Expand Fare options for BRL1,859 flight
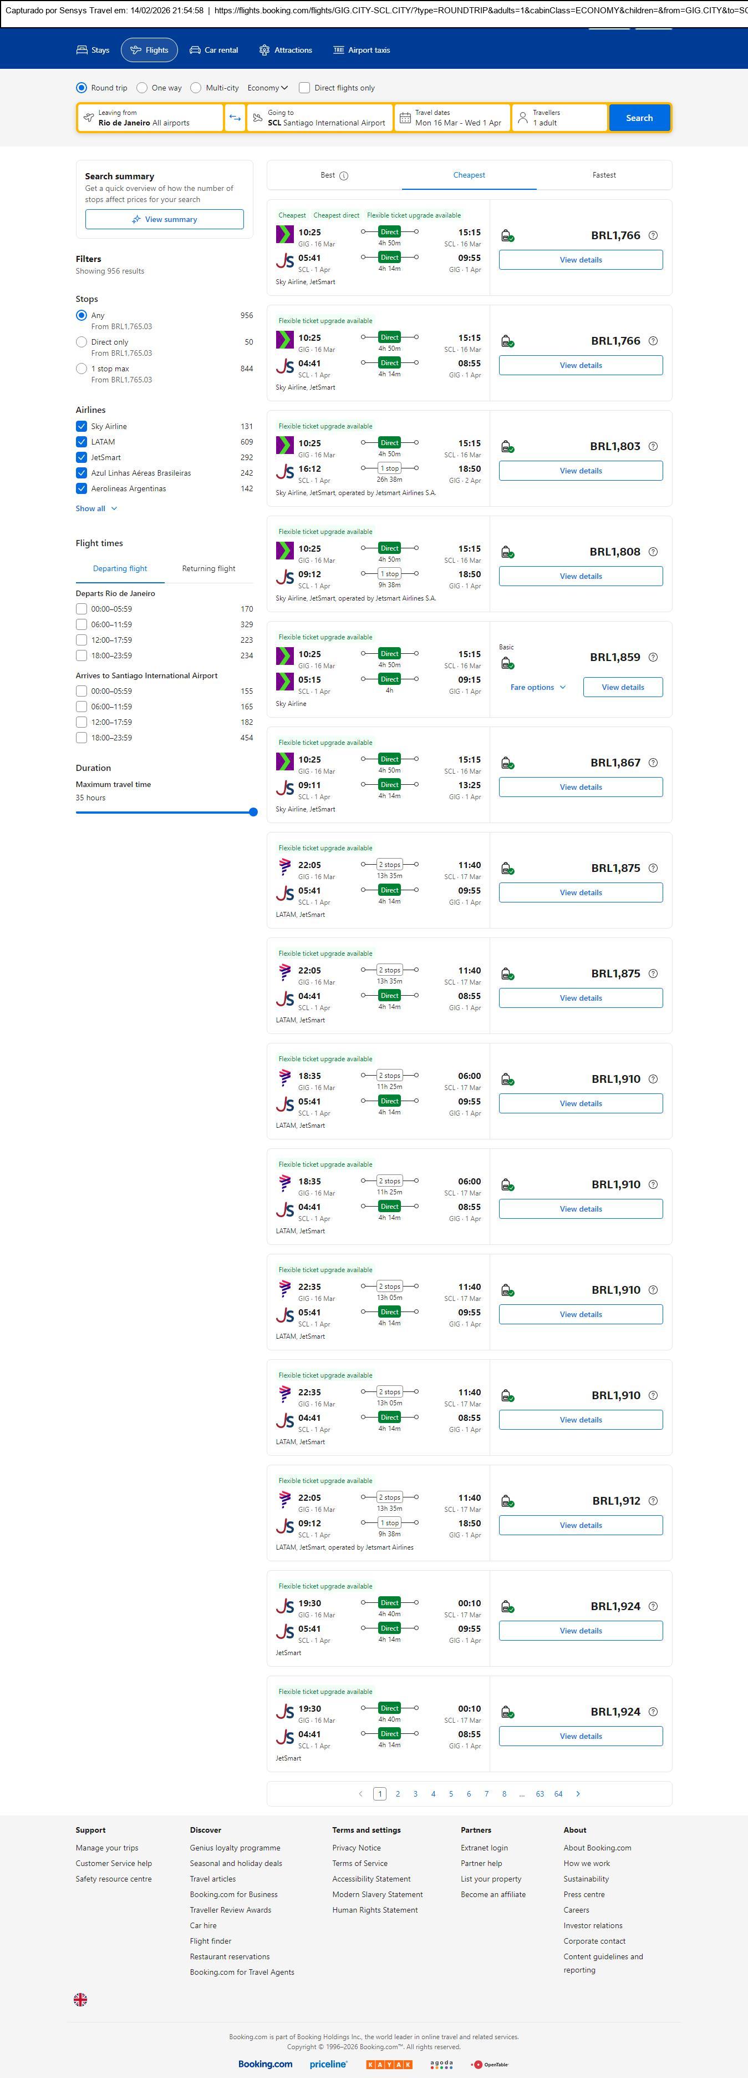The image size is (748, 2078). 538,687
